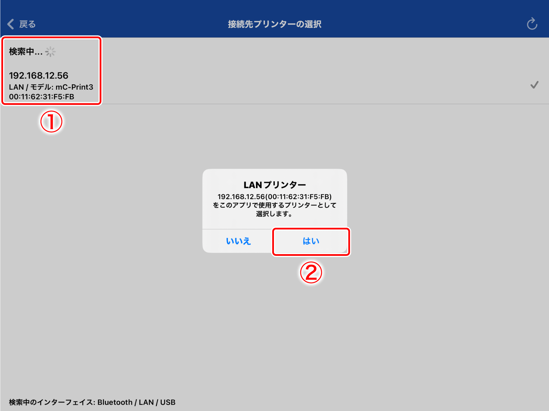Image resolution: width=549 pixels, height=411 pixels.
Task: Select the 接続先プリンターの選択 title
Action: pos(274,24)
